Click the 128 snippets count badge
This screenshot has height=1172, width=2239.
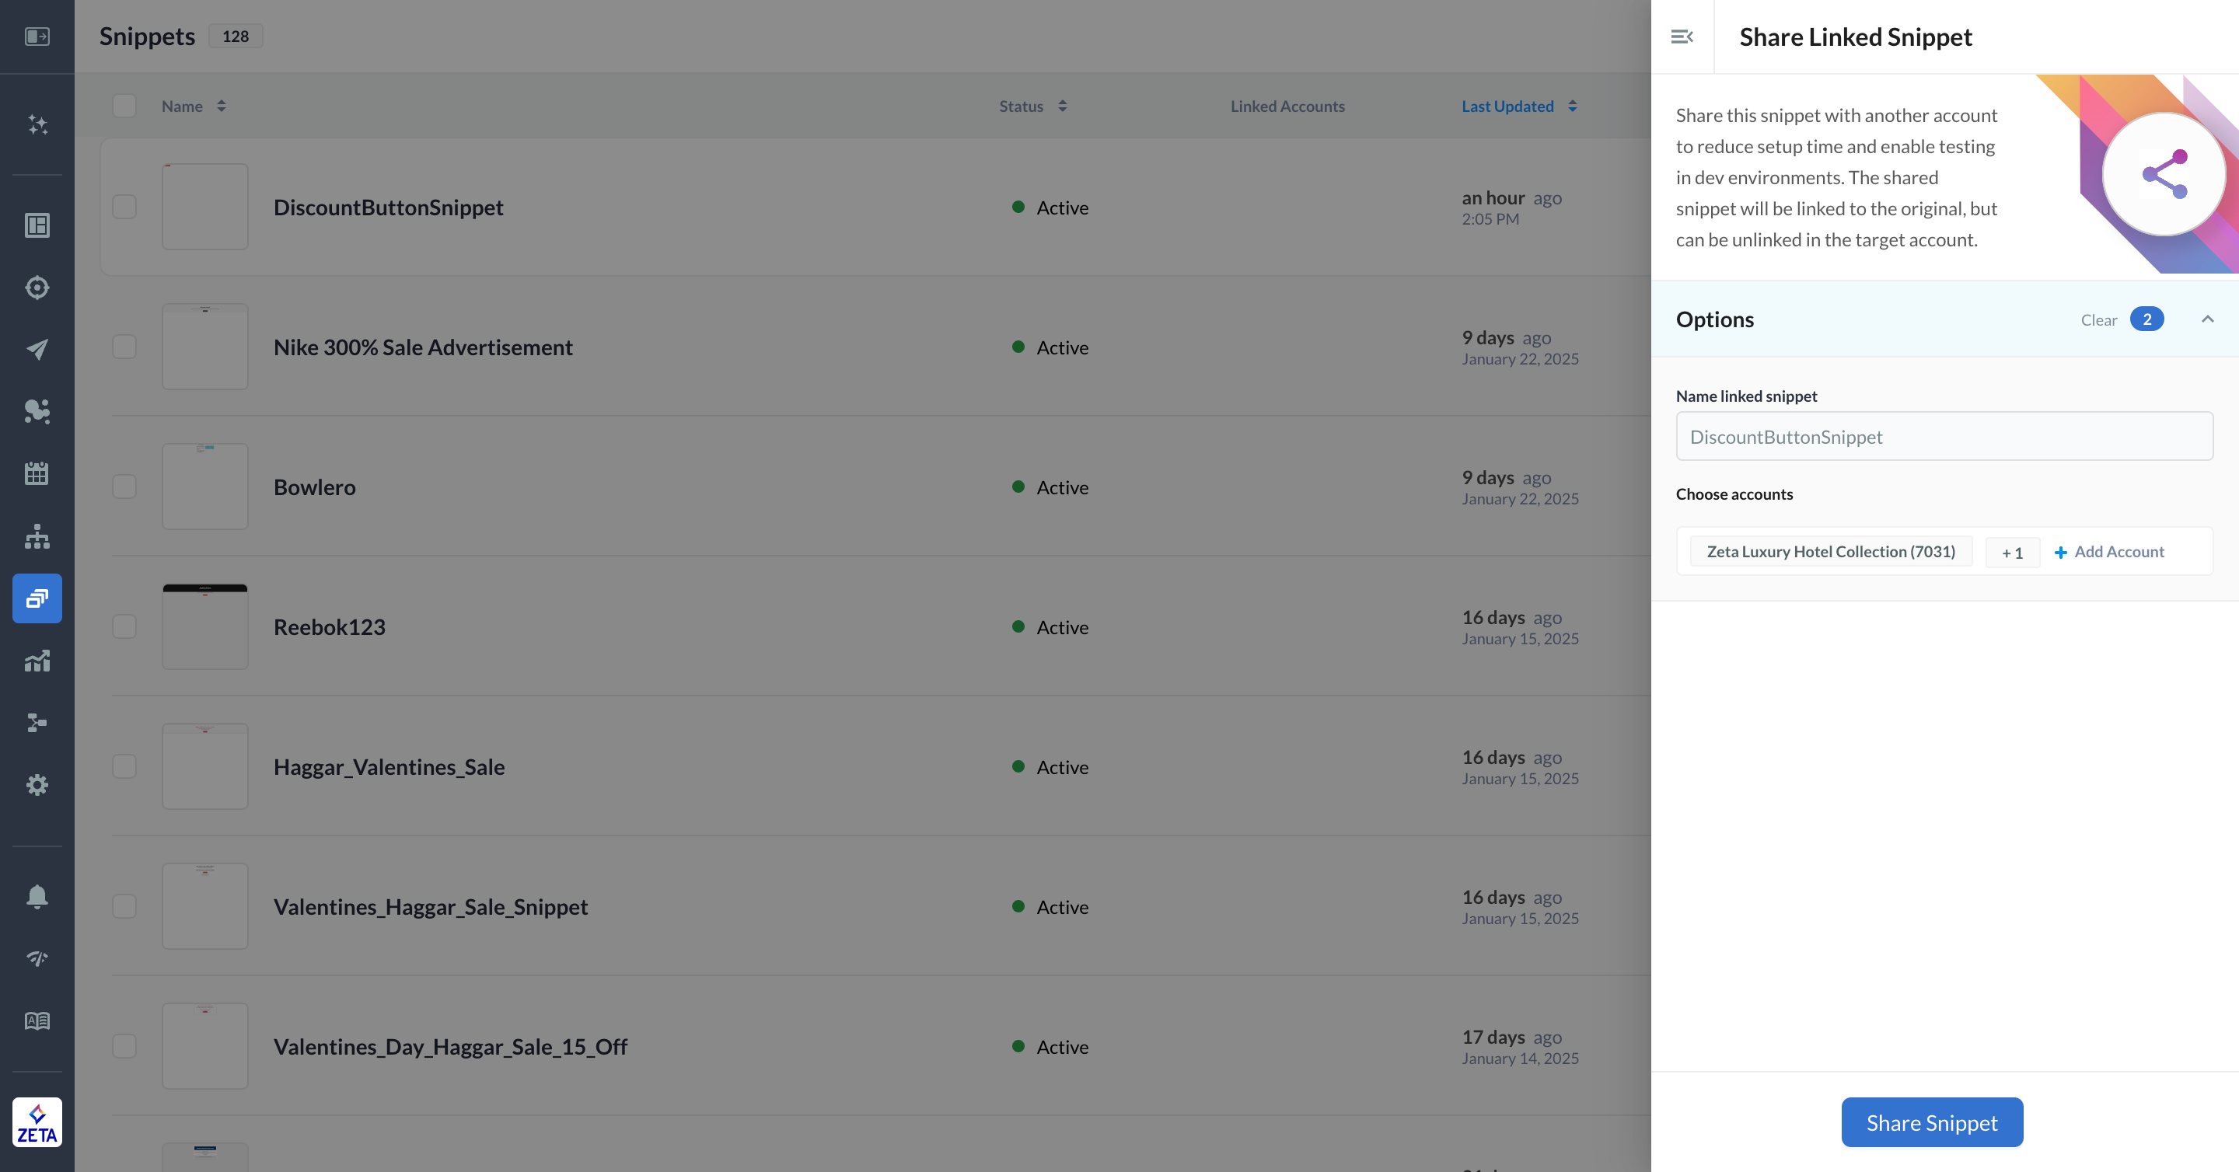click(236, 37)
